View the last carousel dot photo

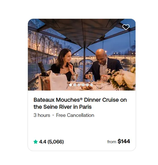(91, 85)
